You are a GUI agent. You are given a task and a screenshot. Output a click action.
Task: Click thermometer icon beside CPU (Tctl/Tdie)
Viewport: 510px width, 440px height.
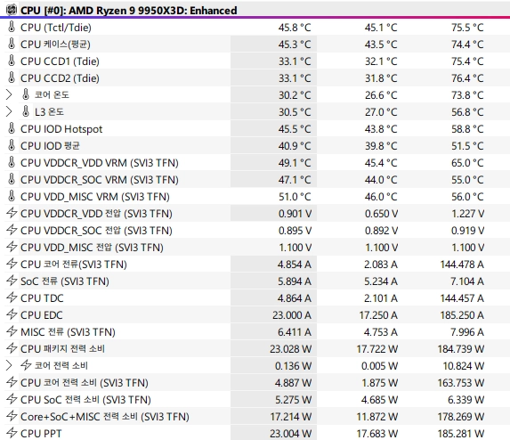pyautogui.click(x=12, y=27)
